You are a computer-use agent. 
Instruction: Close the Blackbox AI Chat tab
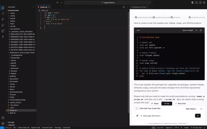pyautogui.click(x=147, y=7)
